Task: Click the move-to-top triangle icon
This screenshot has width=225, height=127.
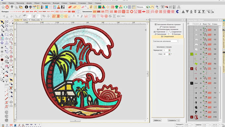Action: click(199, 12)
